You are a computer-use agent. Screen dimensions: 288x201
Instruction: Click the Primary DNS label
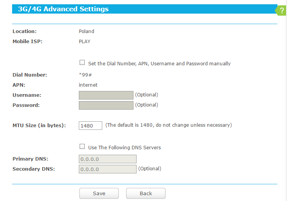[30, 159]
